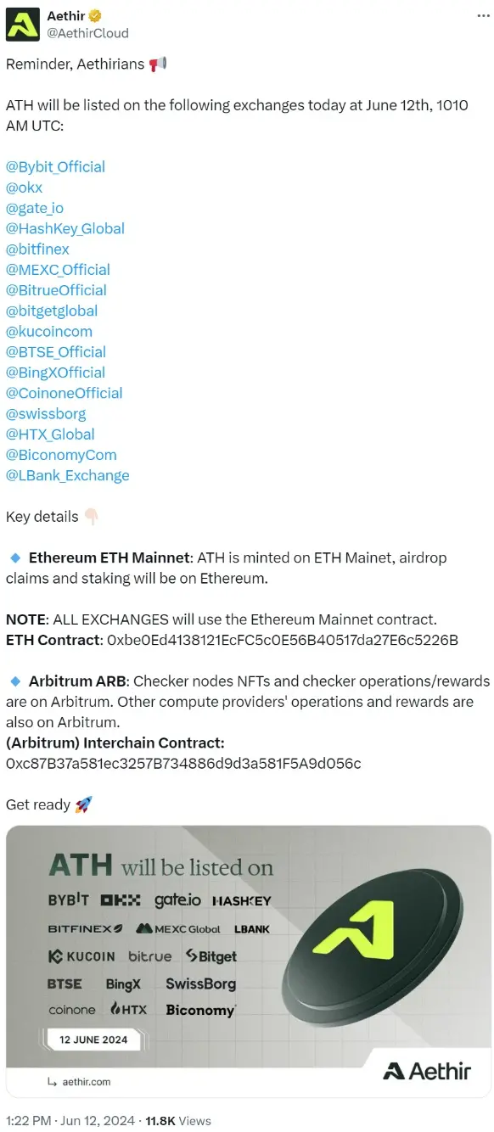Select the @HashKey_Global mention
Viewport: 494px width, 1132px height.
(x=65, y=228)
